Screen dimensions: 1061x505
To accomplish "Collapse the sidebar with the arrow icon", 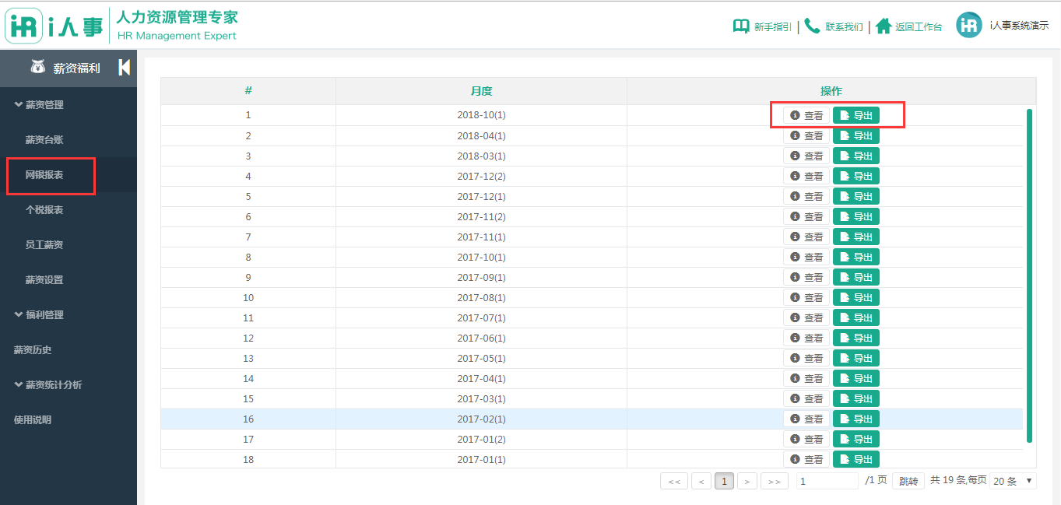I will tap(124, 68).
